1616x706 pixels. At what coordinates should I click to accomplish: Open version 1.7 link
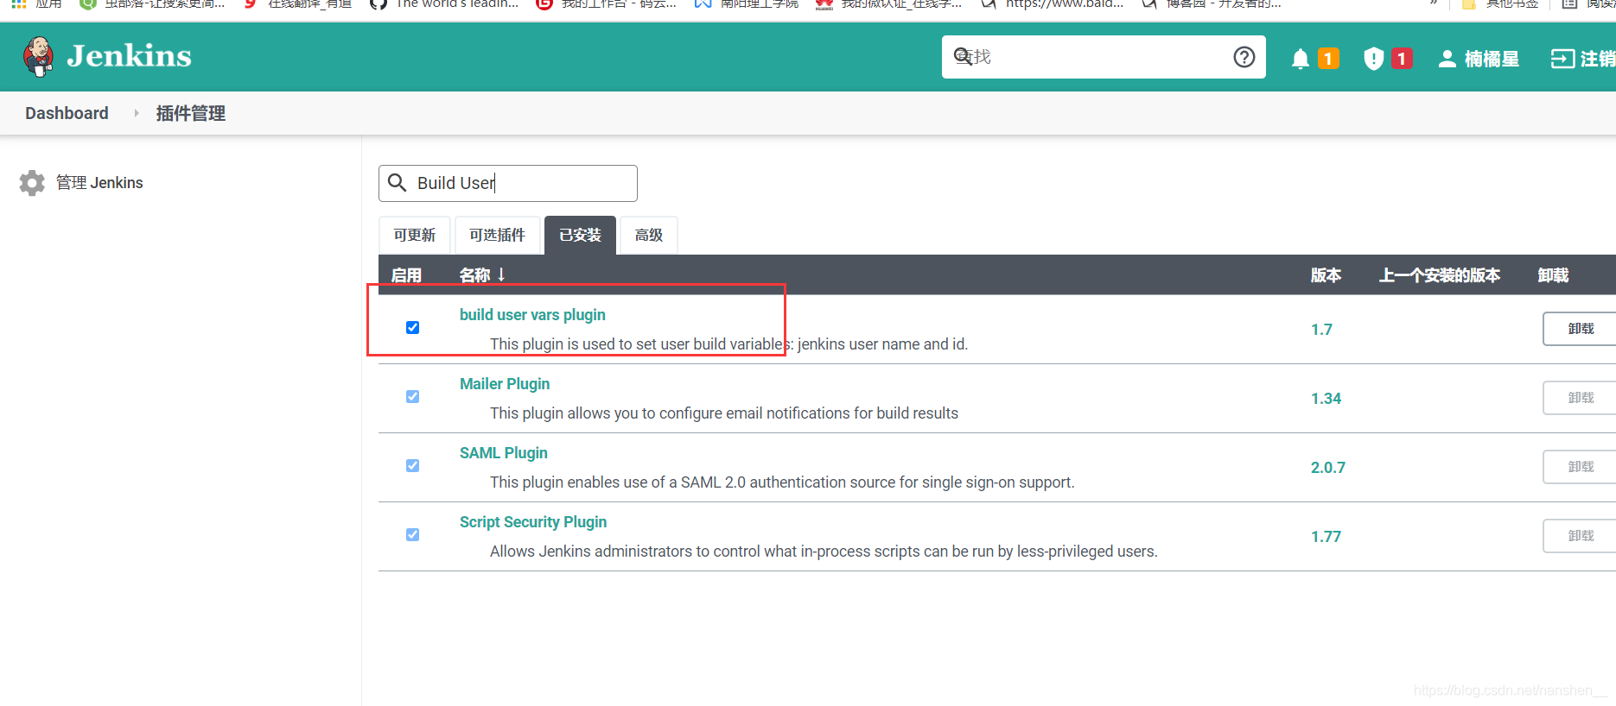[x=1321, y=330]
